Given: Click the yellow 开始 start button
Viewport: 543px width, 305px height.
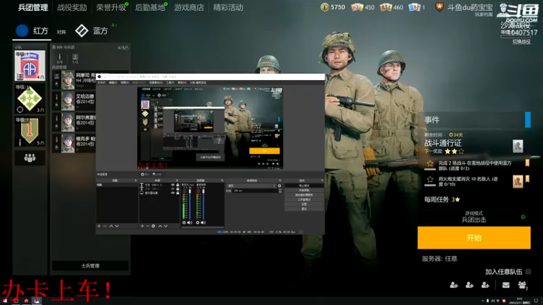Looking at the screenshot, I should 474,238.
